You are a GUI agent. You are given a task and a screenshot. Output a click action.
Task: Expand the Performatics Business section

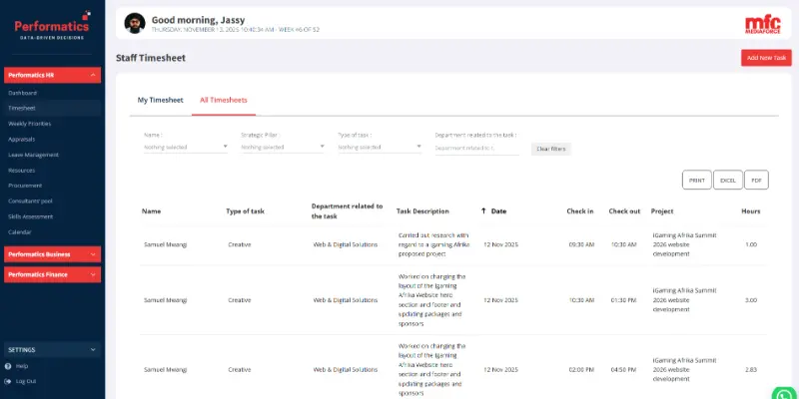(x=94, y=254)
